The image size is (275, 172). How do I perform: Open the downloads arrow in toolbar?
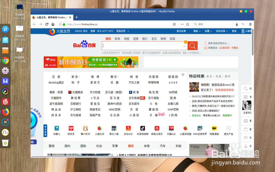[237, 24]
